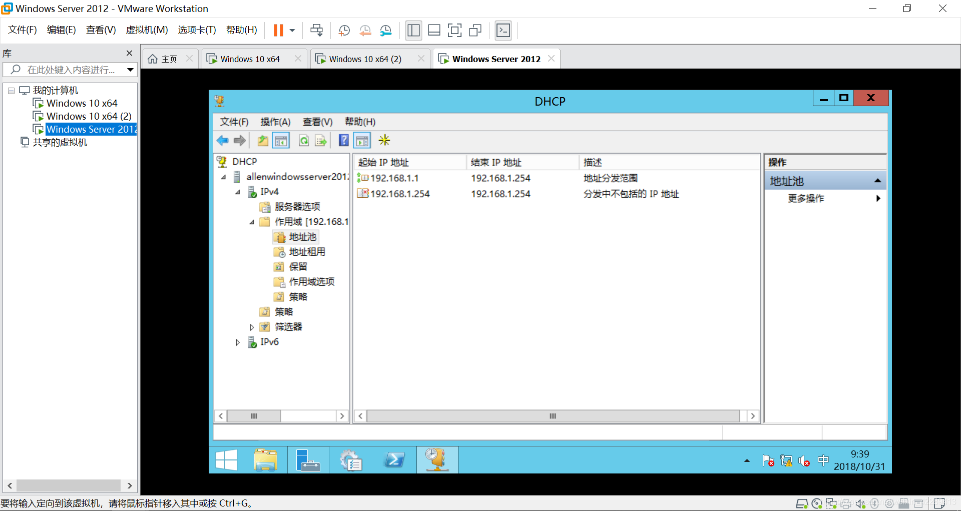Click the DHCP taskbar button in the VM

437,460
